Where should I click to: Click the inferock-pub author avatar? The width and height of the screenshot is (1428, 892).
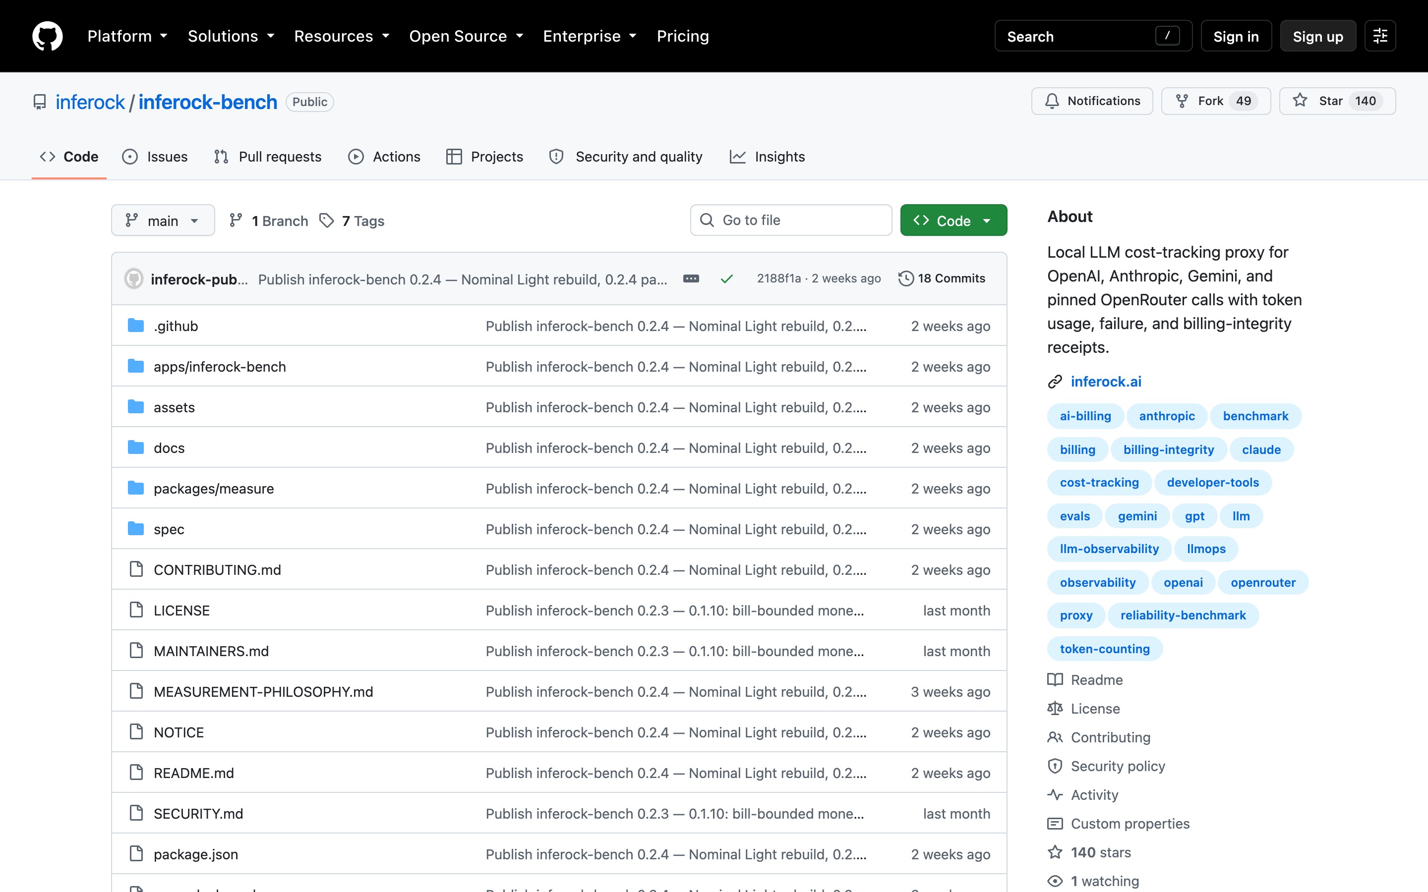pos(134,279)
